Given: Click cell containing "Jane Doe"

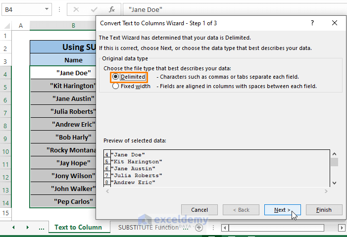Looking at the screenshot, I should 63,73.
